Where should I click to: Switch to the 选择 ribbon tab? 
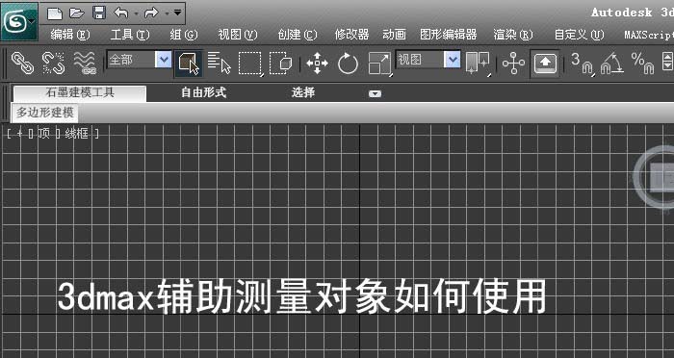click(x=303, y=92)
